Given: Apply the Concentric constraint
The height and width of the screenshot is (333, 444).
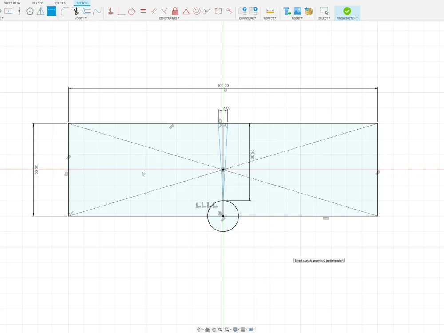Looking at the screenshot, I should (x=197, y=11).
